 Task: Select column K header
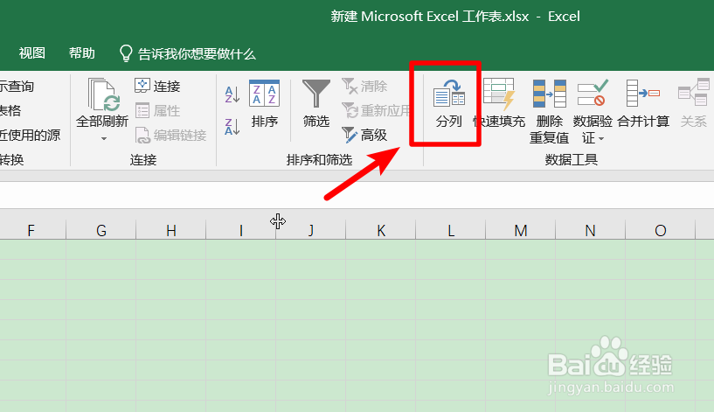381,230
